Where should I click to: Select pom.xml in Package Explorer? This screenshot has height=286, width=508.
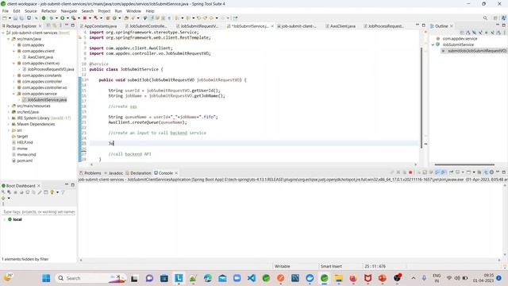[25, 160]
